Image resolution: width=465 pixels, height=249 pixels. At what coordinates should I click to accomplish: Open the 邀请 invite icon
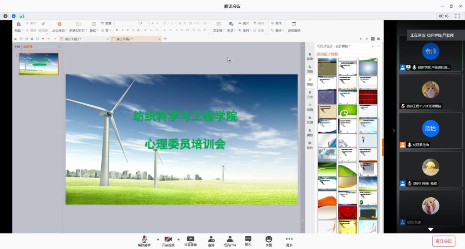tap(211, 240)
